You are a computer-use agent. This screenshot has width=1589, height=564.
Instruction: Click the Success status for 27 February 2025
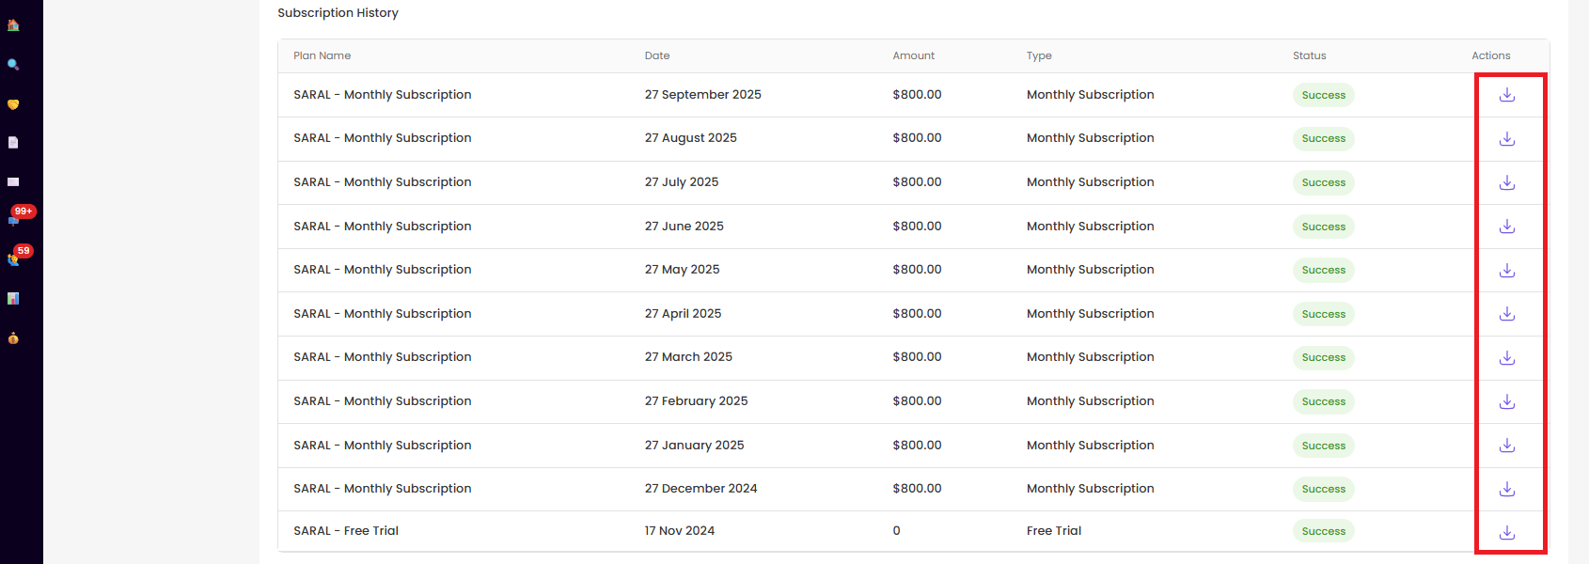pos(1323,401)
